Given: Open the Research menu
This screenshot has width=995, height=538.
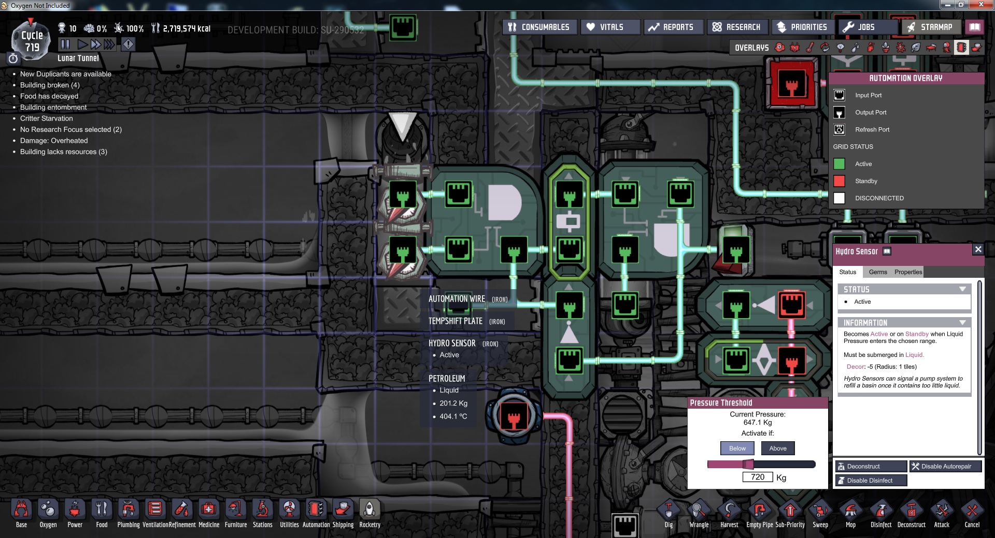Looking at the screenshot, I should tap(736, 27).
